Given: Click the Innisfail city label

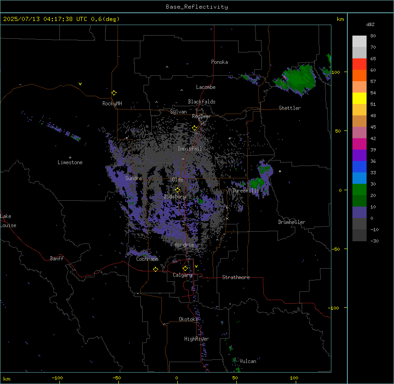Looking at the screenshot, I should [x=190, y=149].
